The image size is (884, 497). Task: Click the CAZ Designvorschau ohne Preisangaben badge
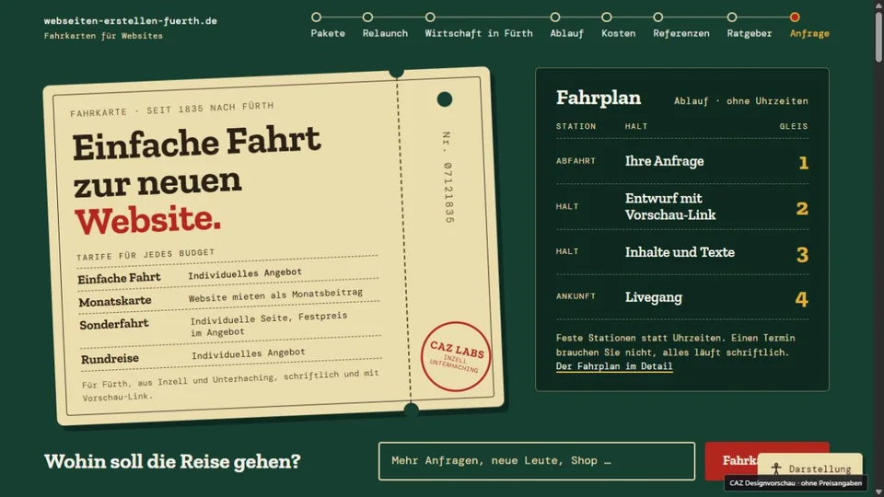(796, 483)
